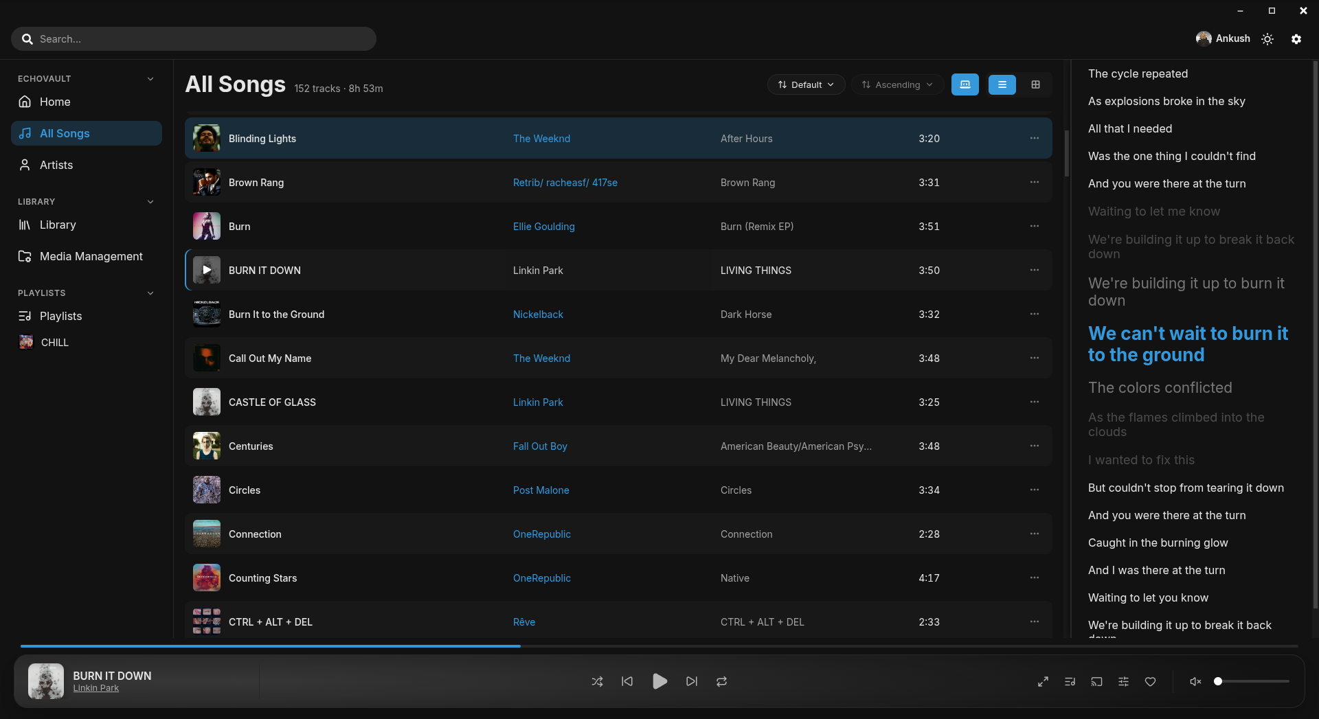
Task: Open Ankush user profile
Action: click(1223, 38)
